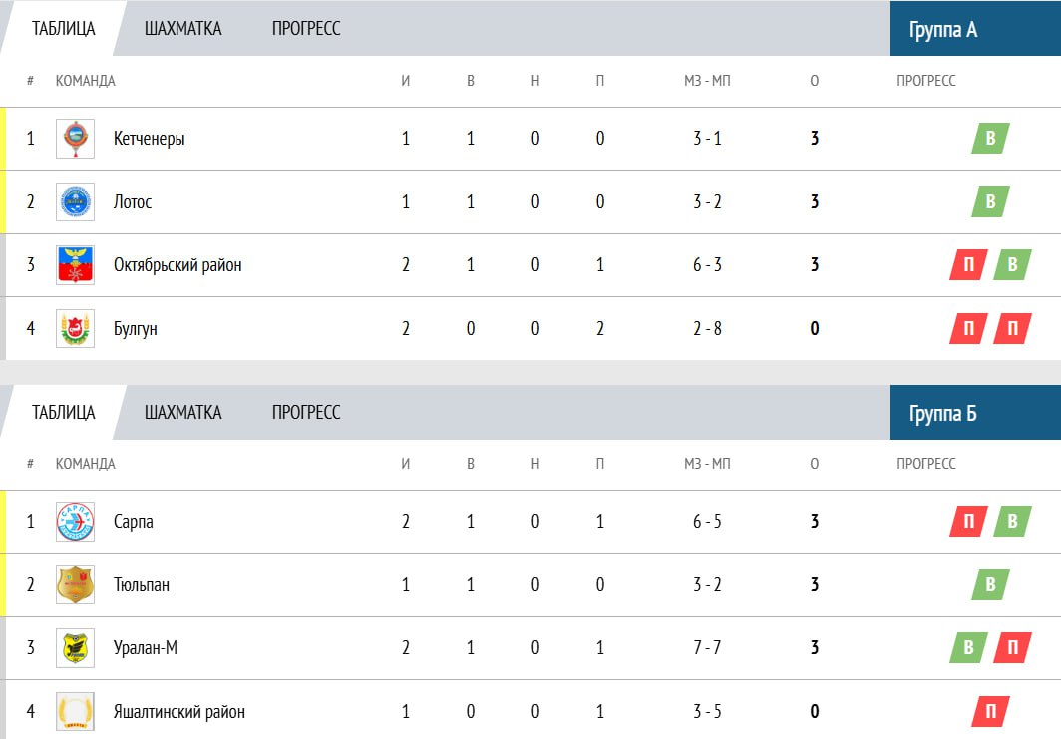Switch to Шахматка tab in Группа А

pyautogui.click(x=182, y=28)
